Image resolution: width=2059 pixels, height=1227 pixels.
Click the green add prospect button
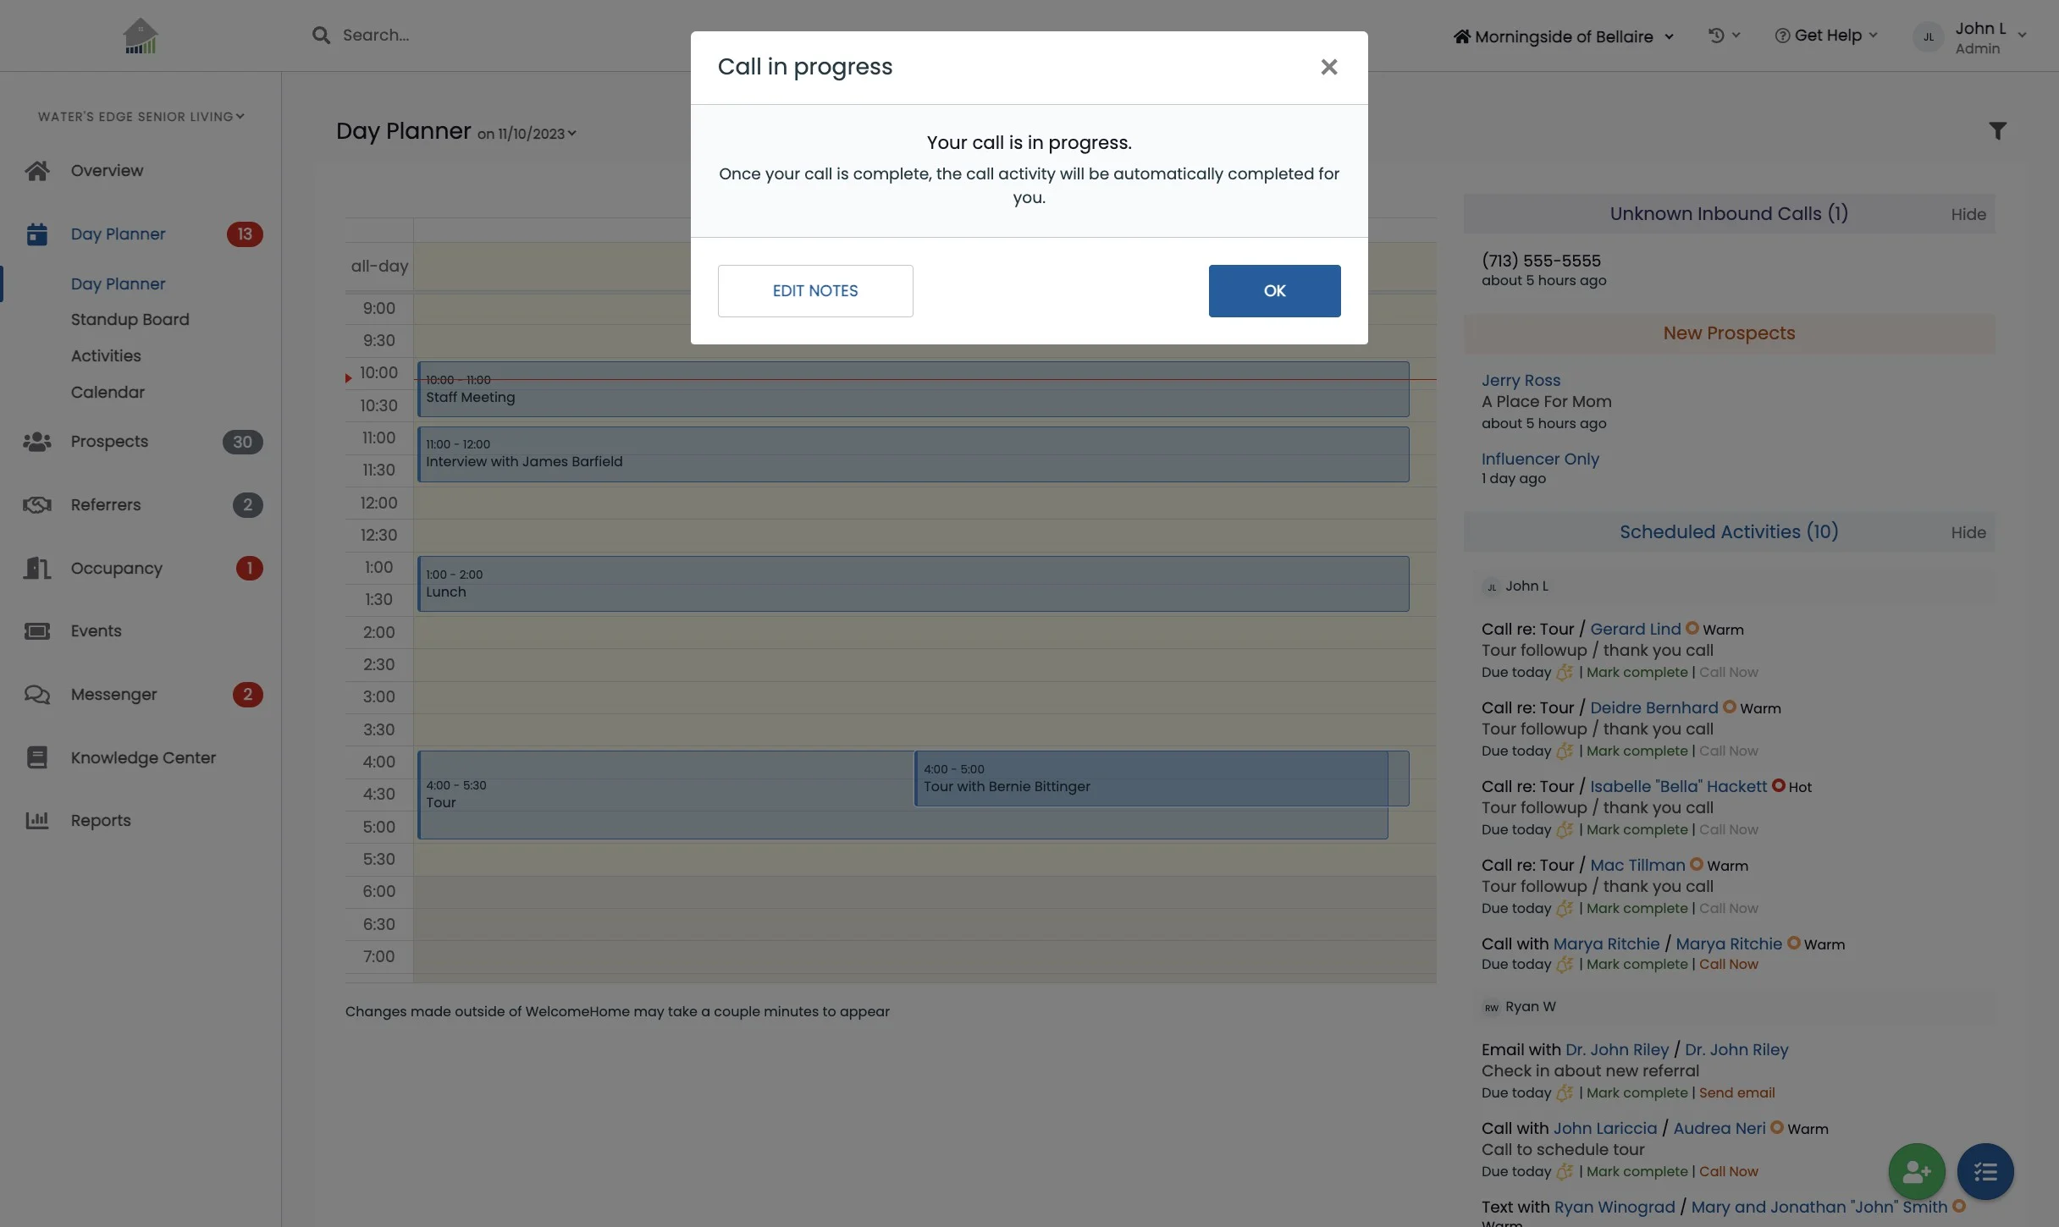(x=1916, y=1171)
